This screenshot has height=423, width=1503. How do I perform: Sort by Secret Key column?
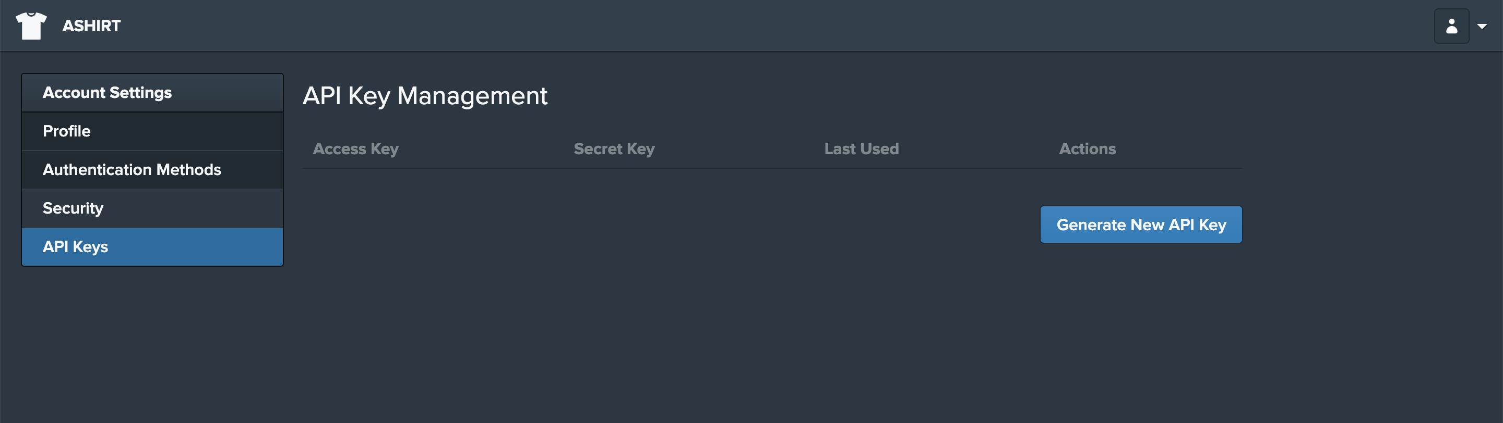click(x=613, y=148)
